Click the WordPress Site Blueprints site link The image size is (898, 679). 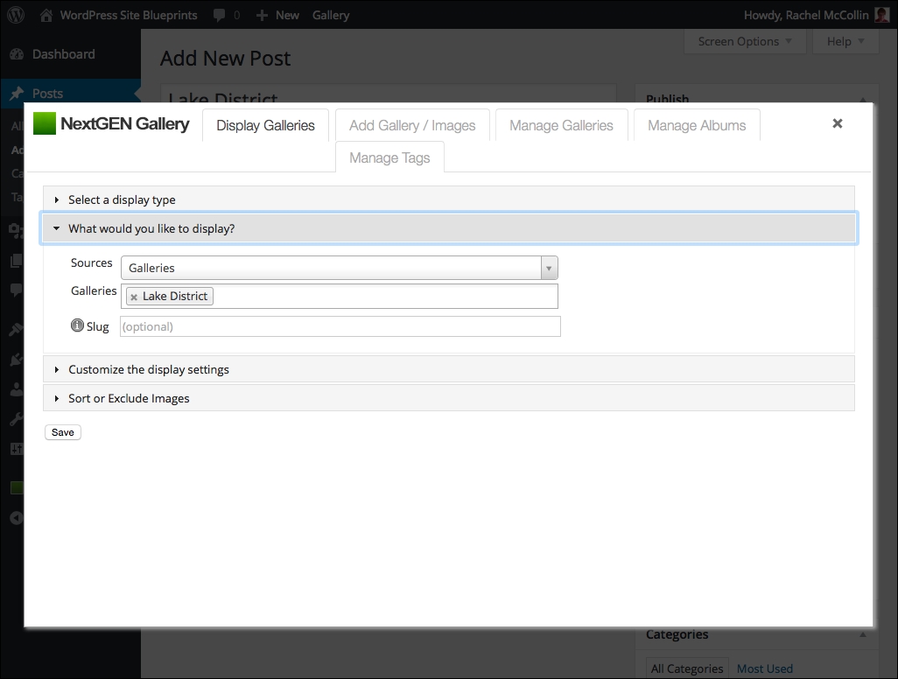[129, 16]
